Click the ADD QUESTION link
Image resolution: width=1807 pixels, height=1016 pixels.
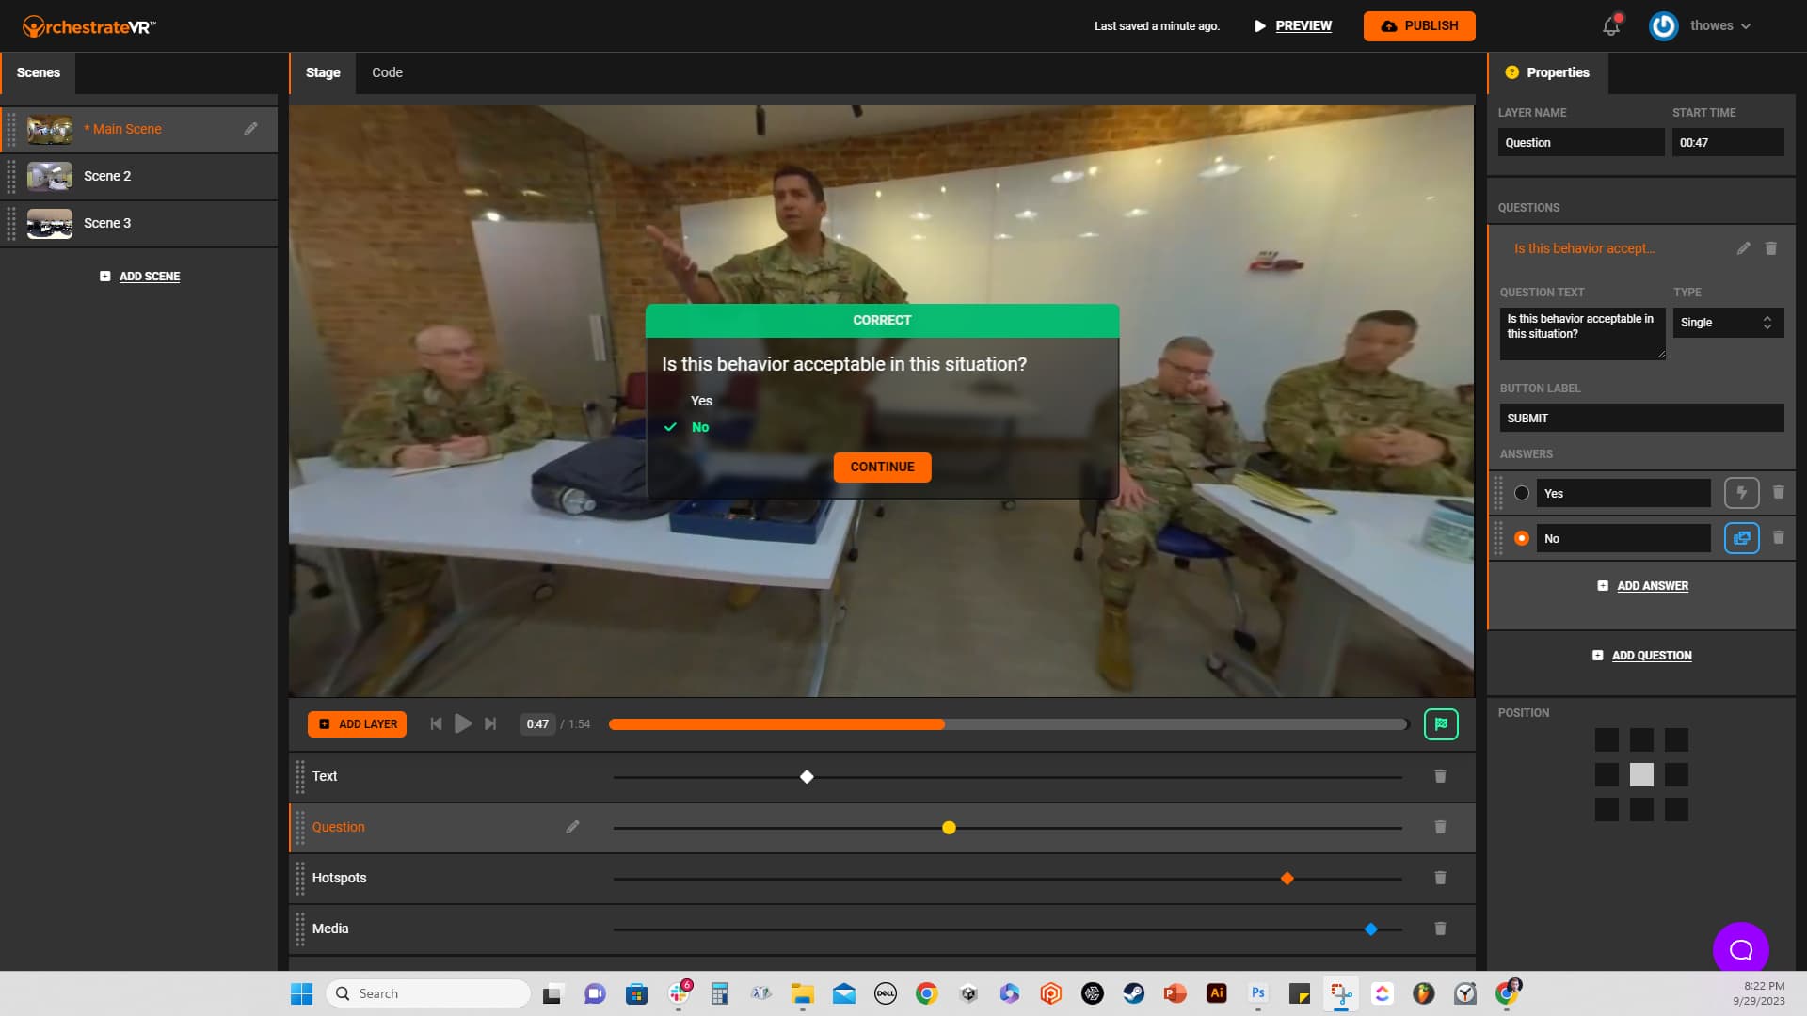[1651, 656]
